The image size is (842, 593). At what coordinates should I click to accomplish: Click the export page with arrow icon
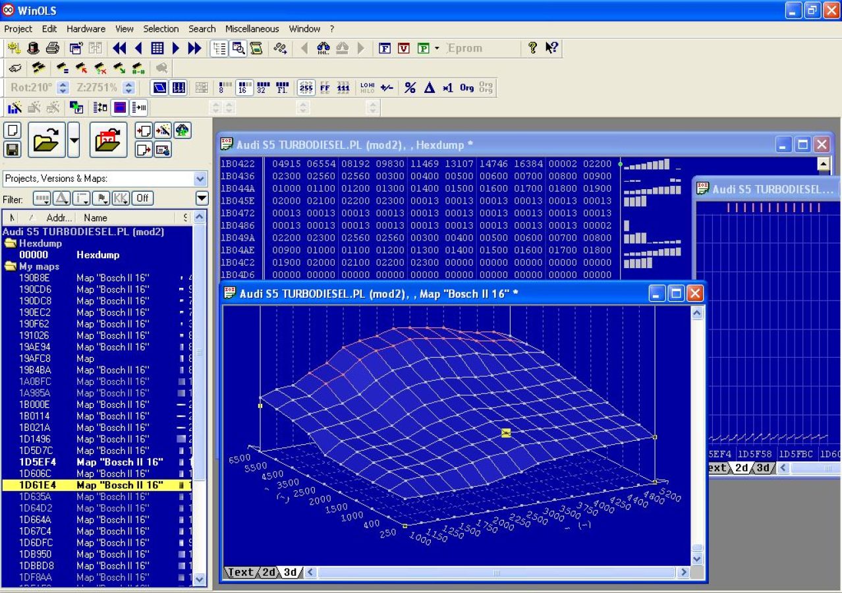click(x=144, y=150)
